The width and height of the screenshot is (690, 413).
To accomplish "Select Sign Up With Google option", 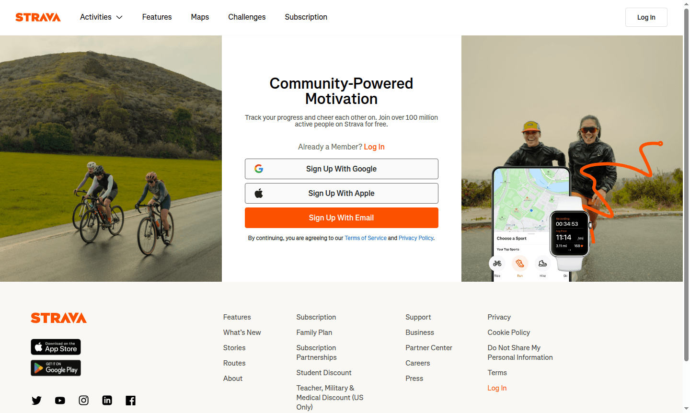I will point(341,169).
